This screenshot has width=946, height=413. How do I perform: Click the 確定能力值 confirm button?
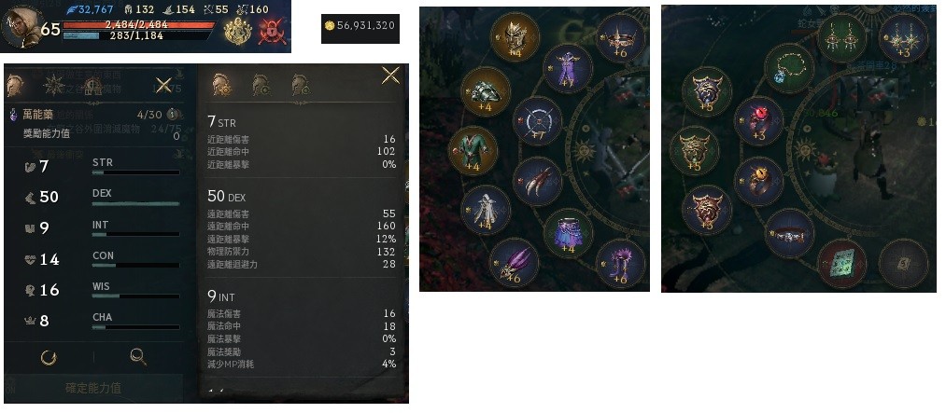click(93, 389)
